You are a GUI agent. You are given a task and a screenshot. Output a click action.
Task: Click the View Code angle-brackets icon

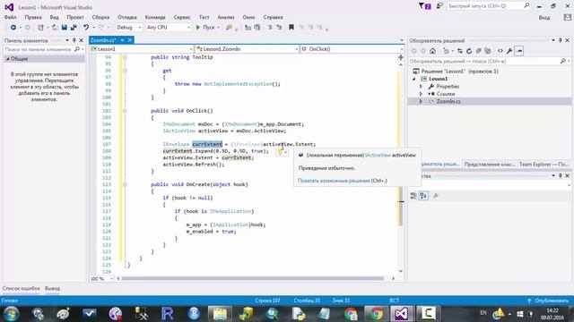500,51
